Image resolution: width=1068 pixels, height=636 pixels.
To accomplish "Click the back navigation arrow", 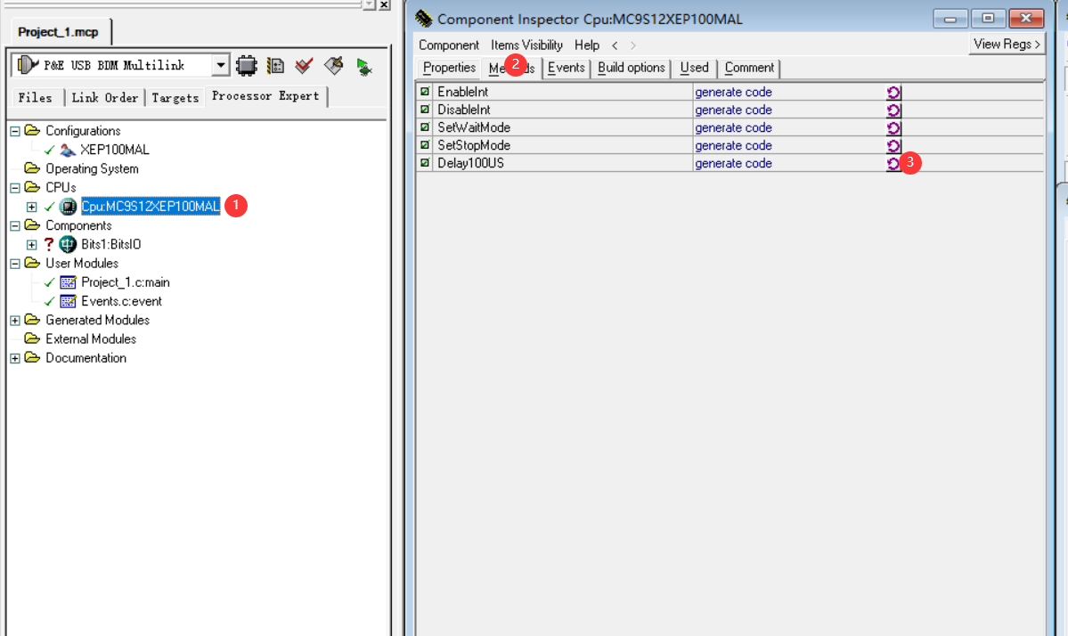I will (615, 45).
